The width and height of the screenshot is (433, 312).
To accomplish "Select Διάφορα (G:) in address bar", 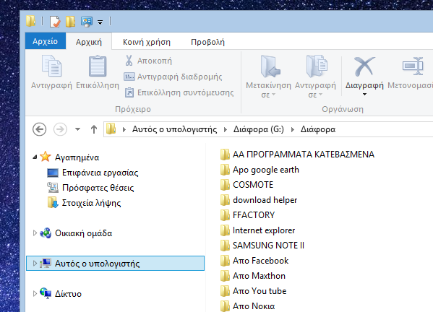I will (259, 129).
